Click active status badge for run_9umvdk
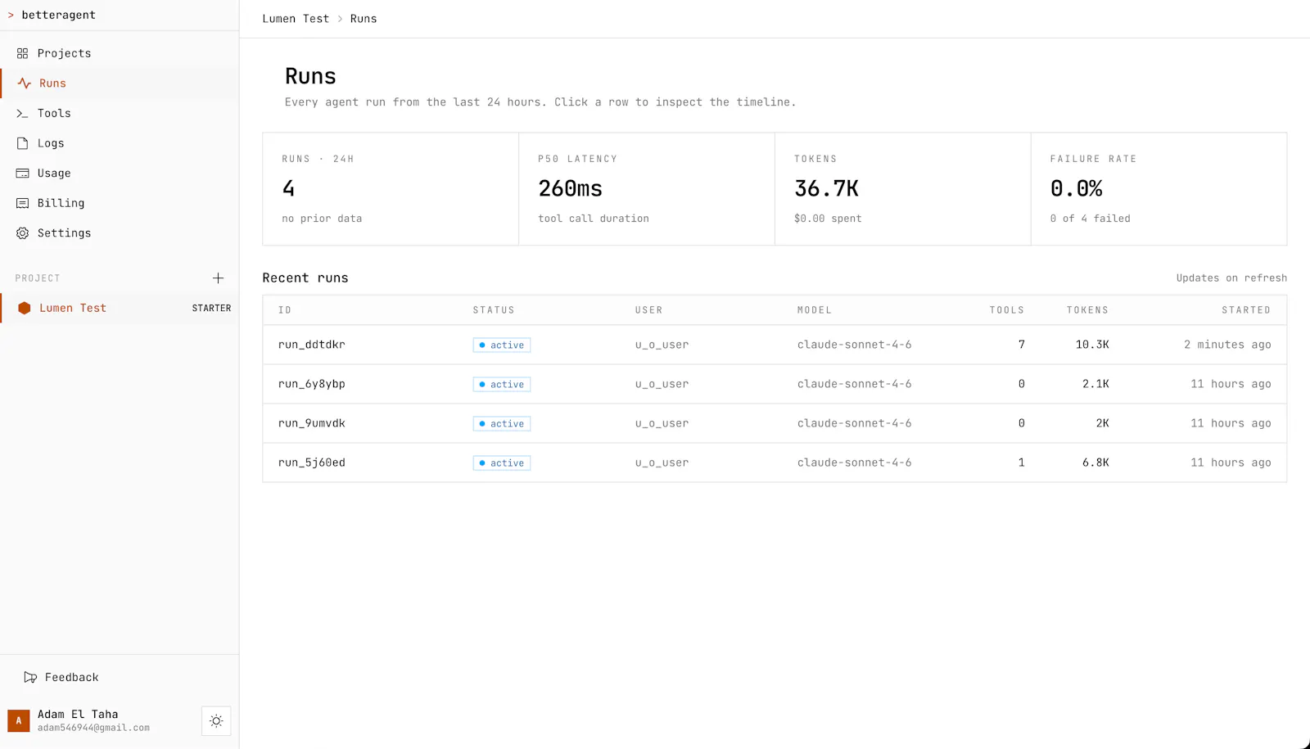Screen dimensions: 1310x749 click(x=502, y=424)
